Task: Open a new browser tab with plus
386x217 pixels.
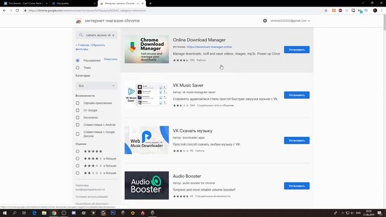Action: click(x=150, y=4)
